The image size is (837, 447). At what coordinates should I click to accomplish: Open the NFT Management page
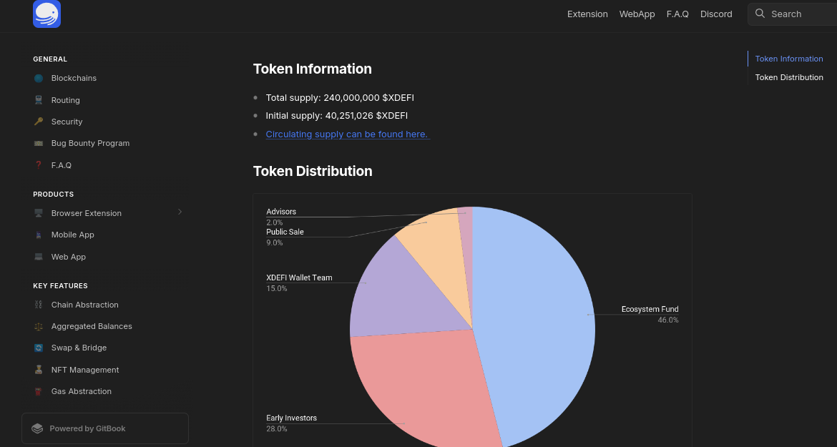pyautogui.click(x=85, y=370)
